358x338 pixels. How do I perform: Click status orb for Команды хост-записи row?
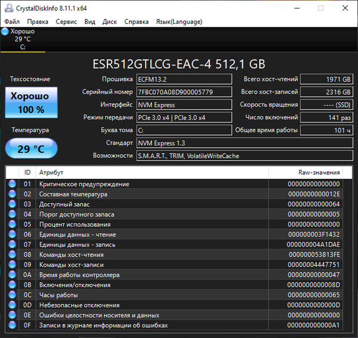pos(12,265)
